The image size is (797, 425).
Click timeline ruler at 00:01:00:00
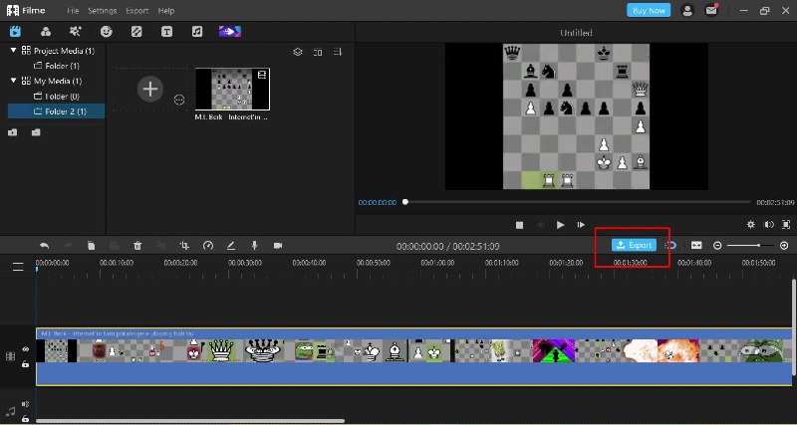coord(437,263)
